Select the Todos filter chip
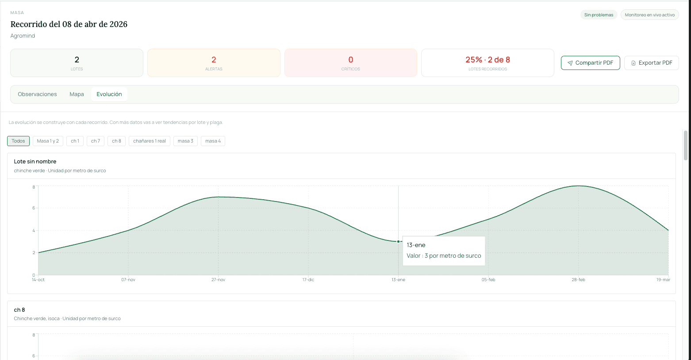 (x=18, y=141)
